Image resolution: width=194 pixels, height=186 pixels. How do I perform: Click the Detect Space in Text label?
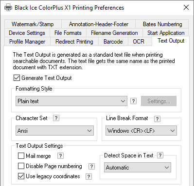tap(129, 155)
